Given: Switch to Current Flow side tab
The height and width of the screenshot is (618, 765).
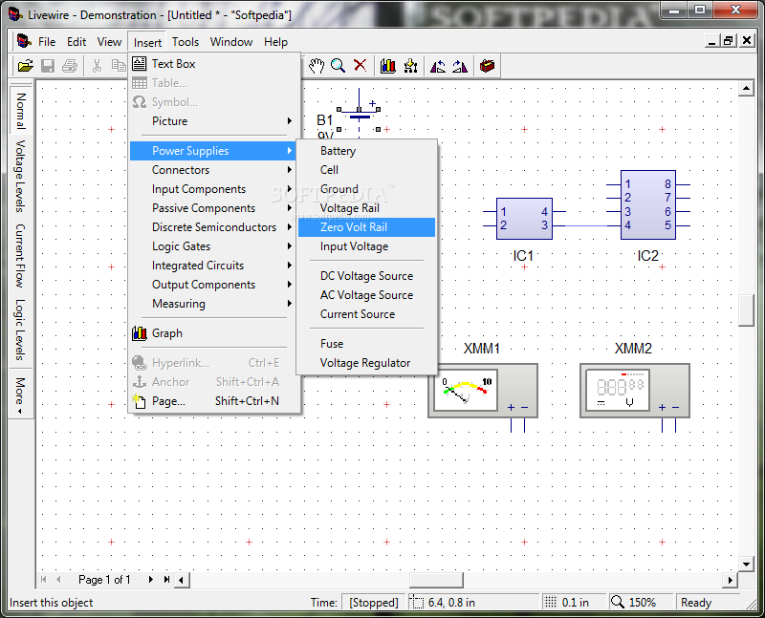Looking at the screenshot, I should pyautogui.click(x=20, y=256).
